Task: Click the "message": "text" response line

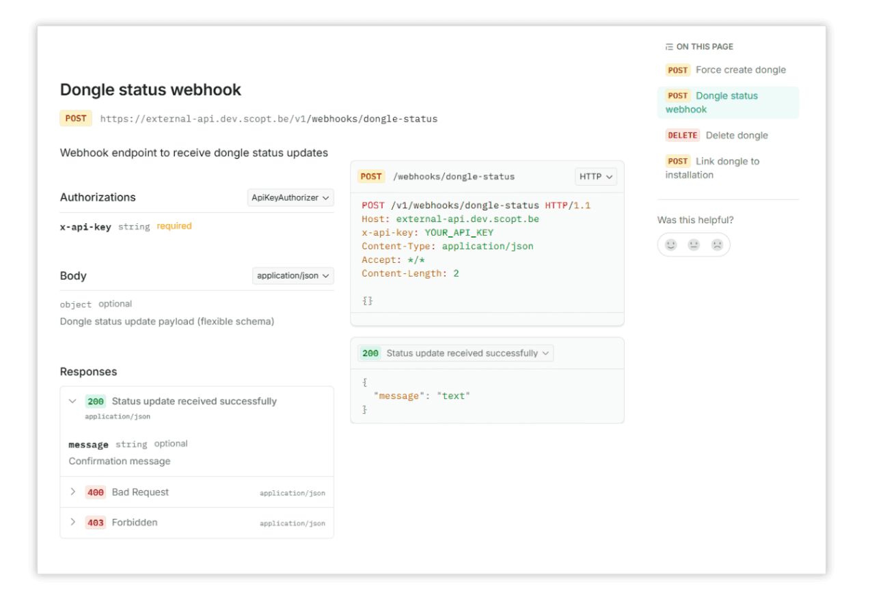Action: (x=422, y=395)
